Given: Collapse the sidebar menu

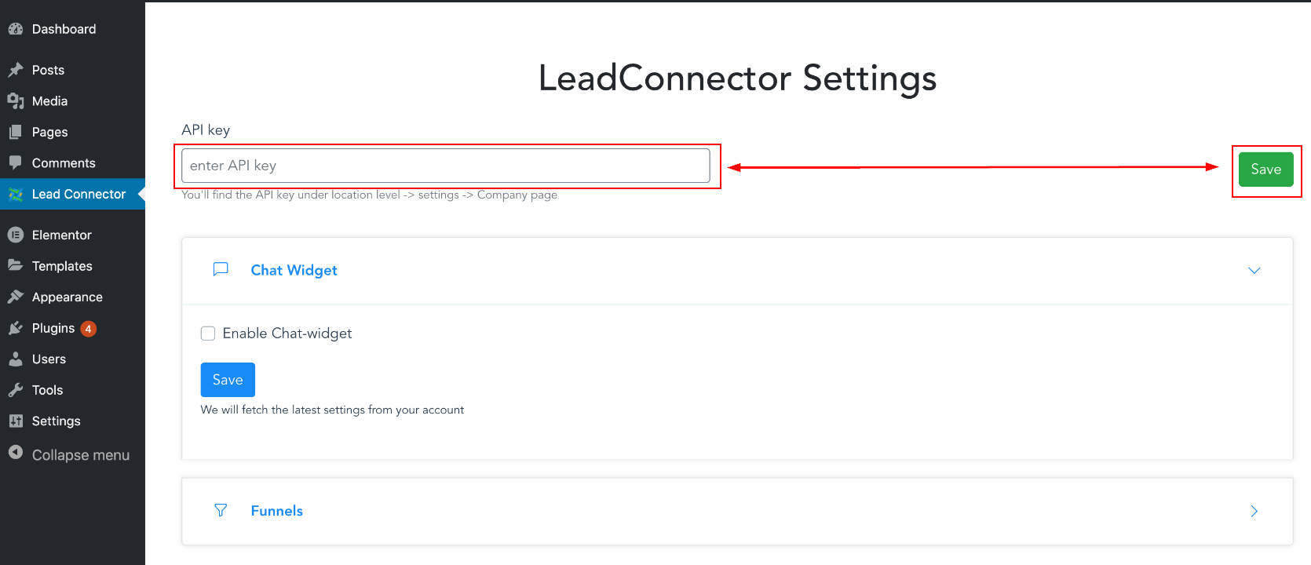Looking at the screenshot, I should (x=69, y=455).
